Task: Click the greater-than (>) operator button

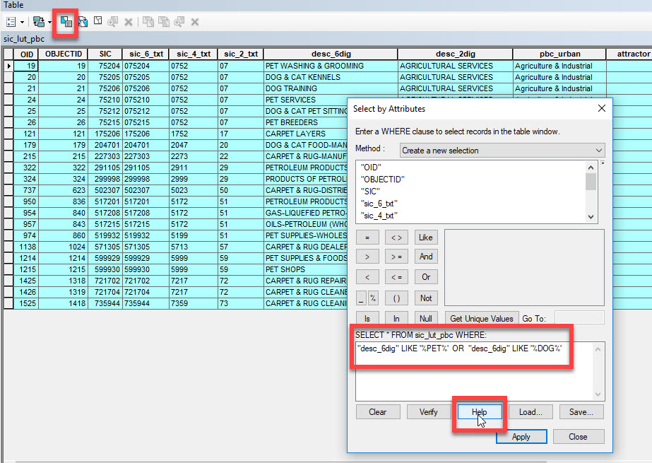Action: tap(367, 257)
